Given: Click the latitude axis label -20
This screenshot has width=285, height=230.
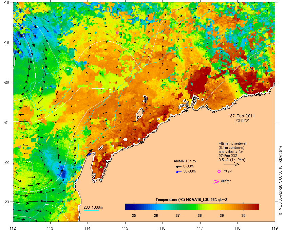Looking at the screenshot, I should point(6,82).
